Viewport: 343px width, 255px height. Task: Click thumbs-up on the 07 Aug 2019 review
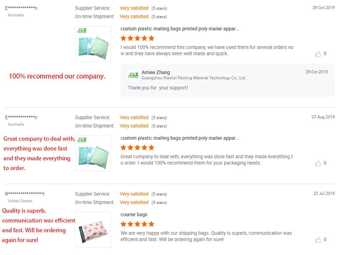pyautogui.click(x=318, y=163)
